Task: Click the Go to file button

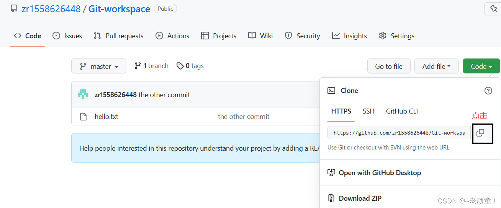Action: 389,66
